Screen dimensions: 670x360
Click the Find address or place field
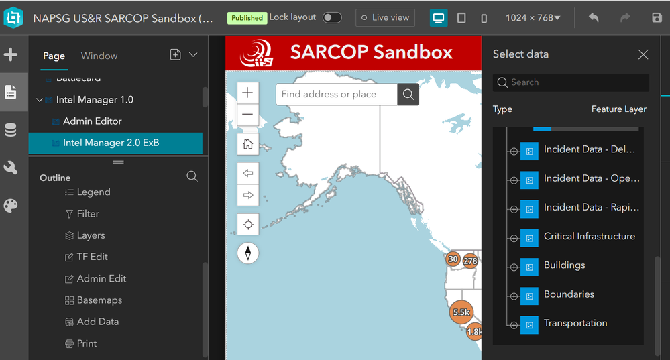337,95
